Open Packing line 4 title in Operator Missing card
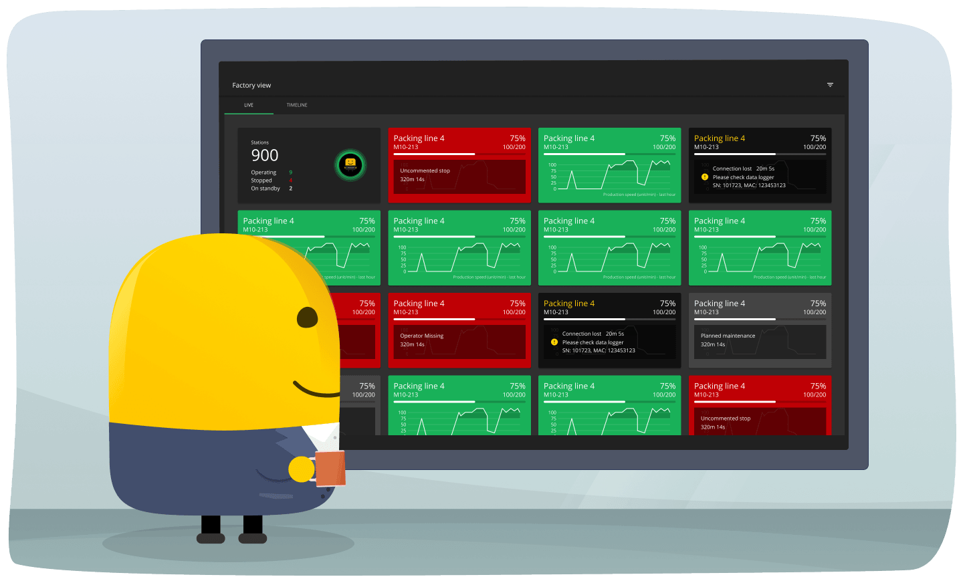Screen dimensions: 963x585 (419, 304)
